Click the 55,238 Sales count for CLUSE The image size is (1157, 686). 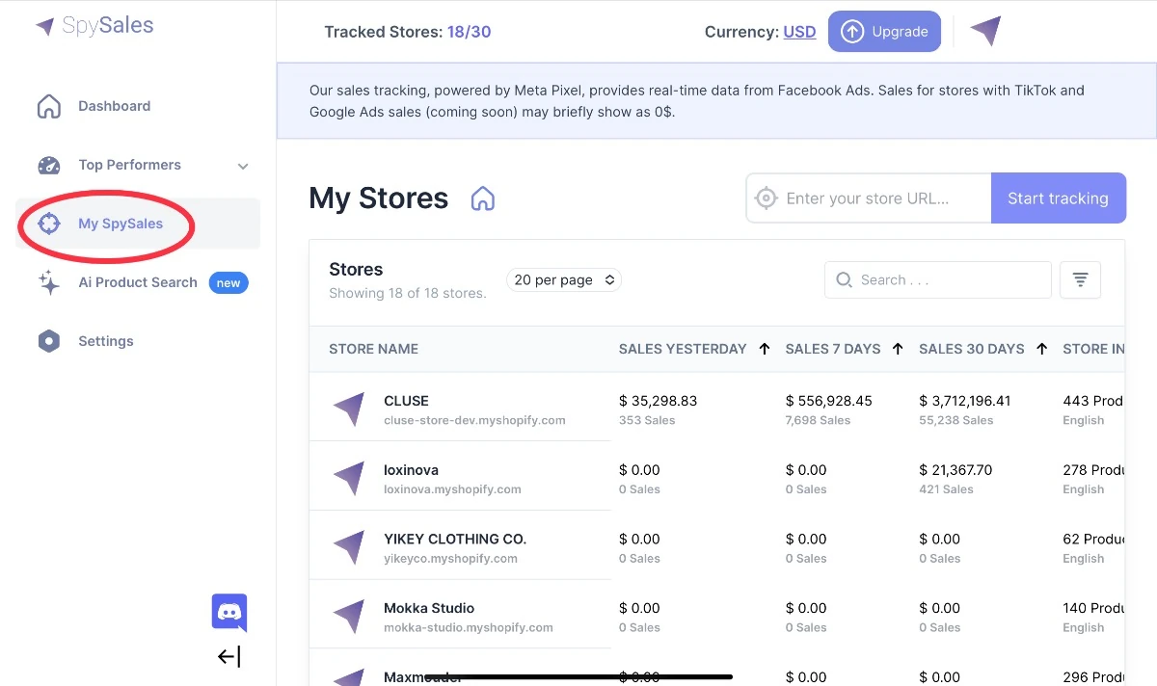[955, 420]
